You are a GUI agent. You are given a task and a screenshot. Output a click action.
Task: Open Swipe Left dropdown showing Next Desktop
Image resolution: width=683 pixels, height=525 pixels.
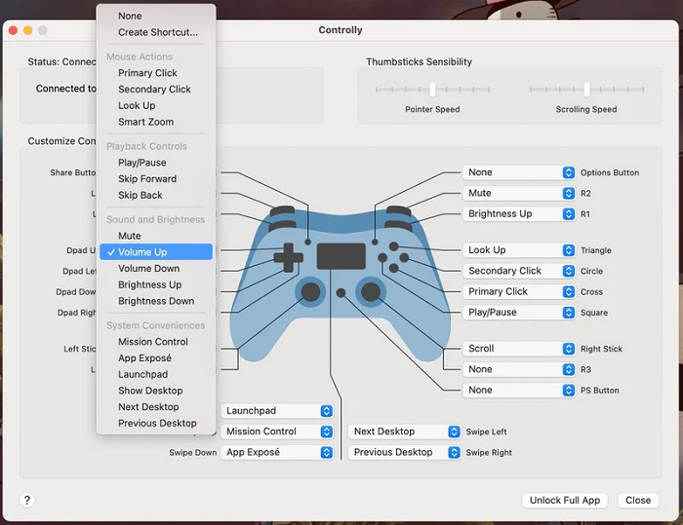coord(404,431)
